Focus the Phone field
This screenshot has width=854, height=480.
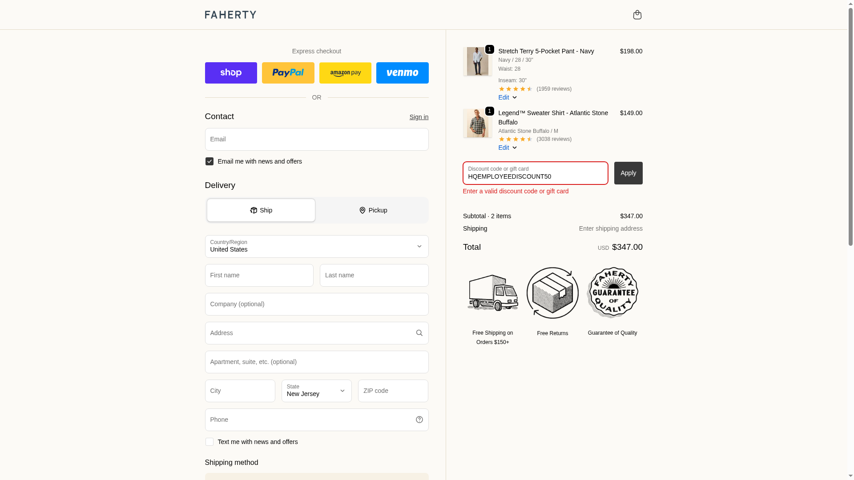coord(317,420)
